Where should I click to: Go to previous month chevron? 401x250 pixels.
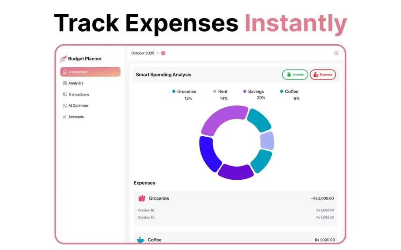[158, 53]
